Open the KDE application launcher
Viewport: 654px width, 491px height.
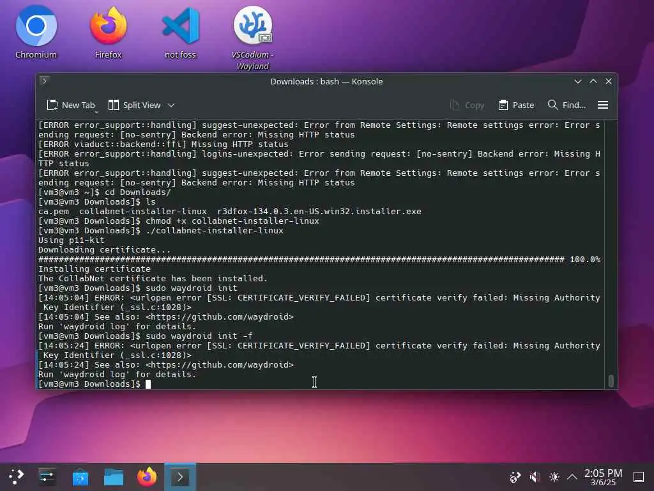(x=16, y=476)
